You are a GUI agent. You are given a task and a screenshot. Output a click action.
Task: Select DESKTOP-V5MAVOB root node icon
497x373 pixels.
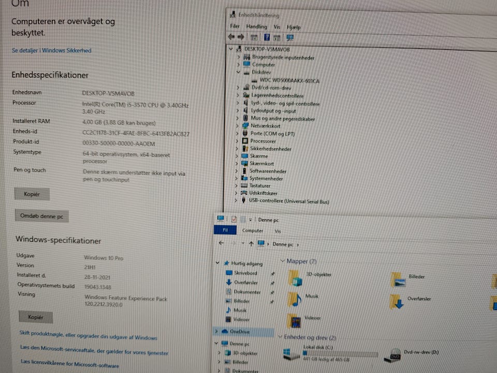[x=238, y=49]
